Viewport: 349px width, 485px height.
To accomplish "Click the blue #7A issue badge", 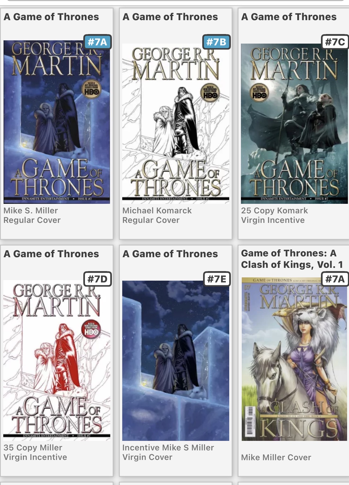I will 97,42.
